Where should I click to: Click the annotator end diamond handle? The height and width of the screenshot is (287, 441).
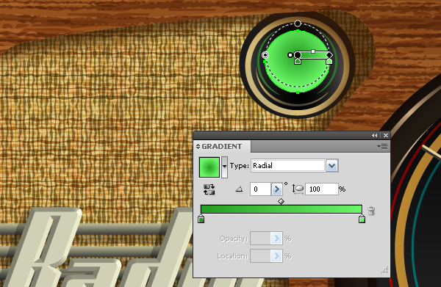[x=329, y=55]
